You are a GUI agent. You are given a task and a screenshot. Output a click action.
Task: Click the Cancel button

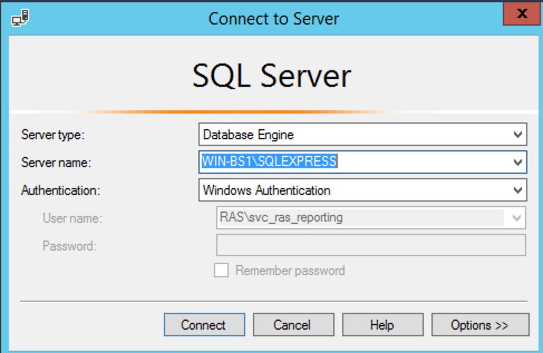pos(293,325)
